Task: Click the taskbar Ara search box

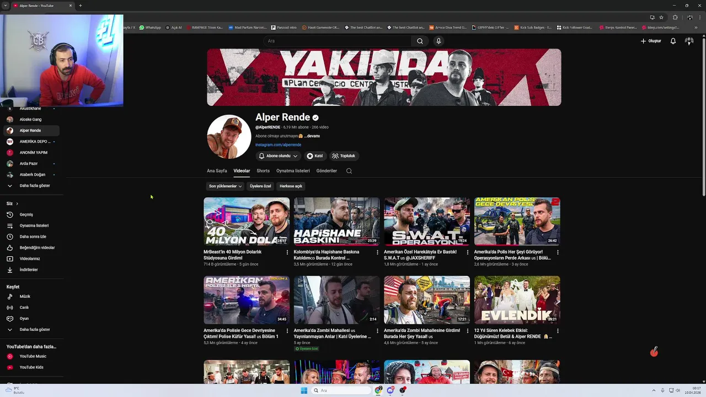Action: (341, 390)
